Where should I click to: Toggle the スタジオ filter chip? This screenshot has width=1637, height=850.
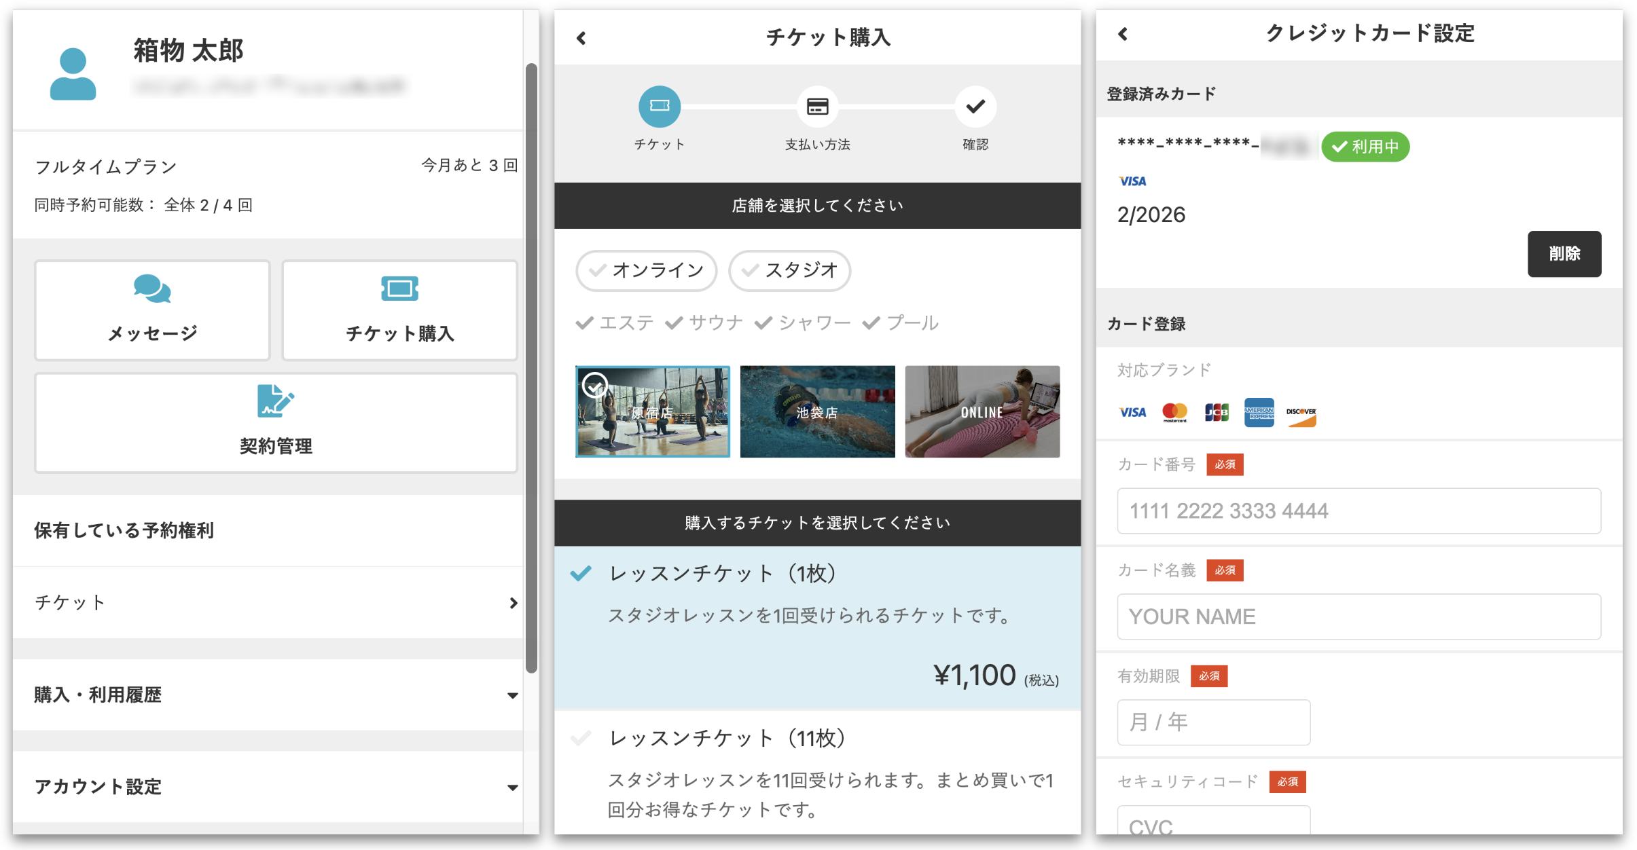point(789,270)
